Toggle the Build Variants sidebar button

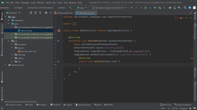pos(2,94)
